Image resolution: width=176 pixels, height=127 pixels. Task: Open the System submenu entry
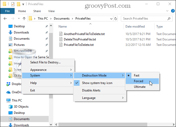coord(48,75)
